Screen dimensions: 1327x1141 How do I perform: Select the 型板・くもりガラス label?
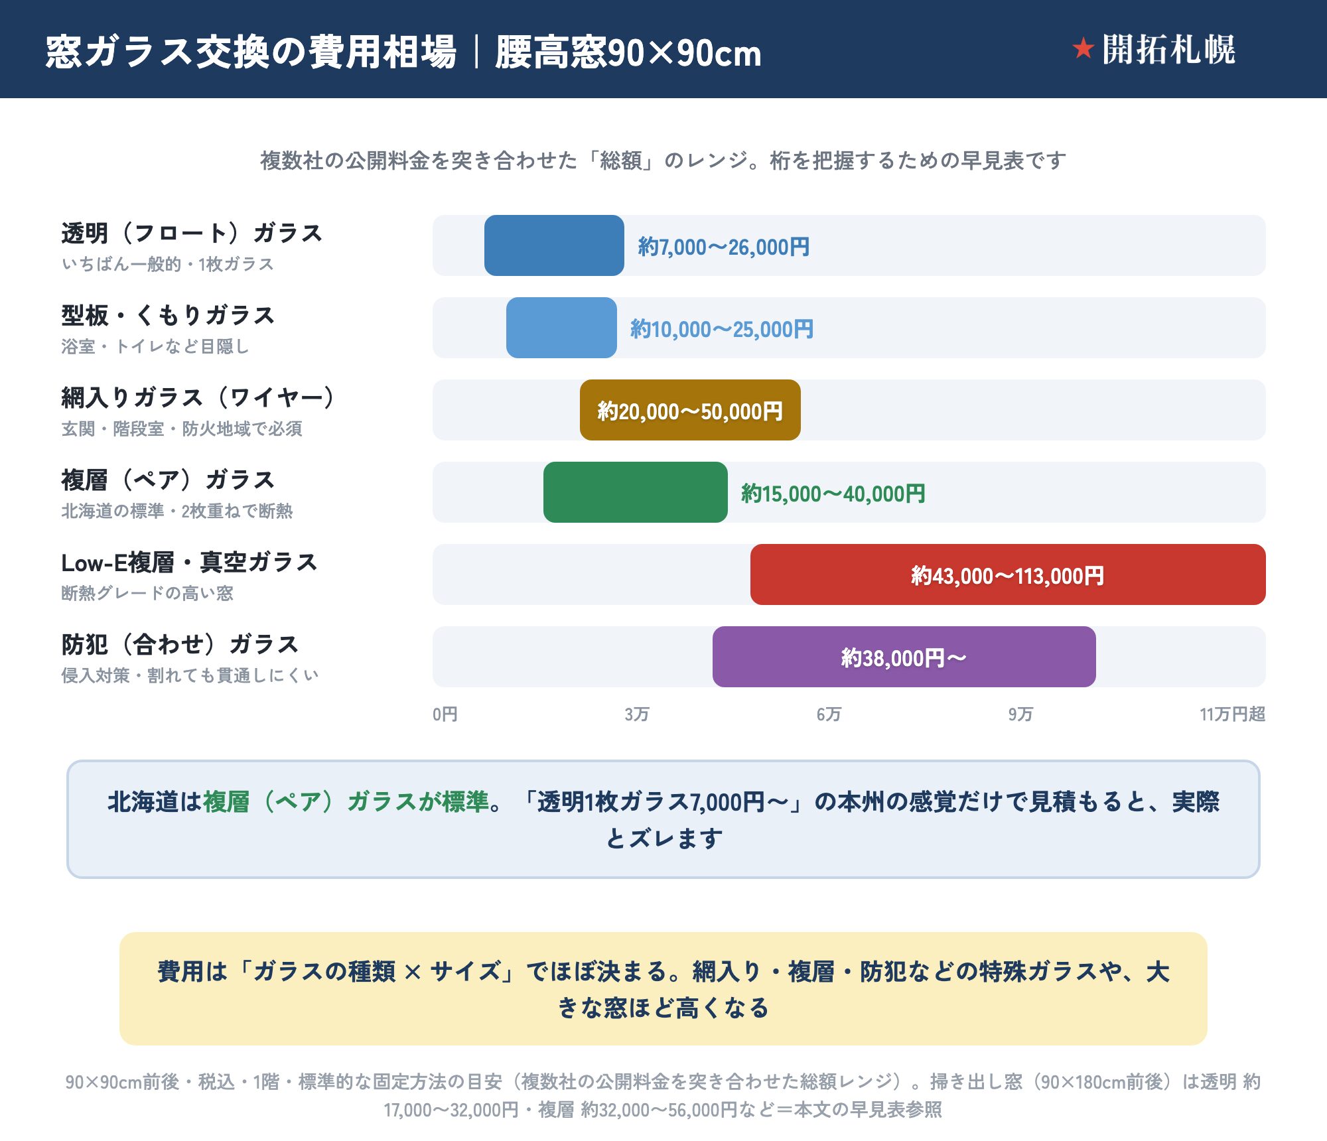168,315
